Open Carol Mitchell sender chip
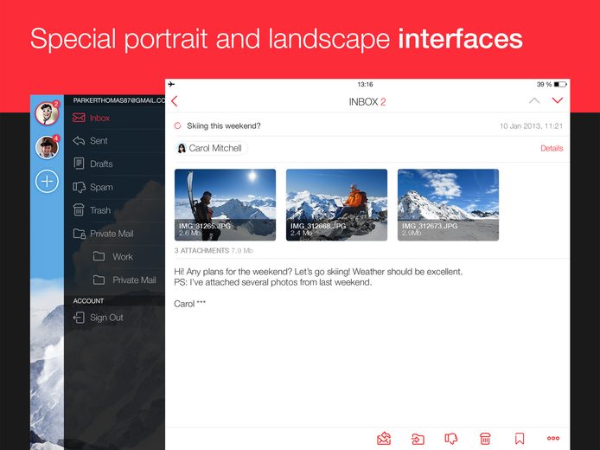600x450 pixels. pos(210,148)
